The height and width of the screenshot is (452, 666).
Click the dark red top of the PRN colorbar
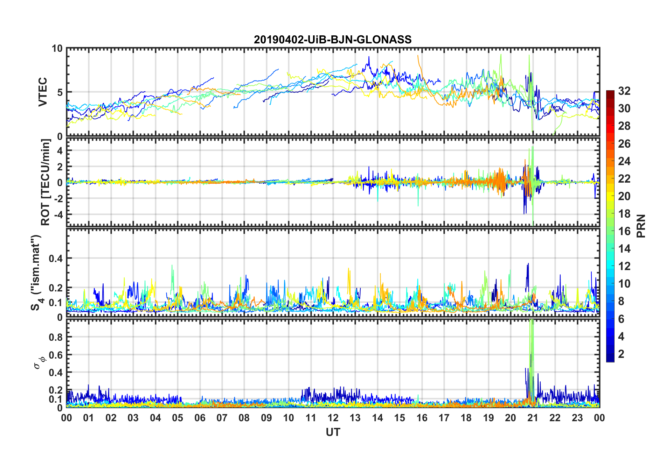pos(610,93)
